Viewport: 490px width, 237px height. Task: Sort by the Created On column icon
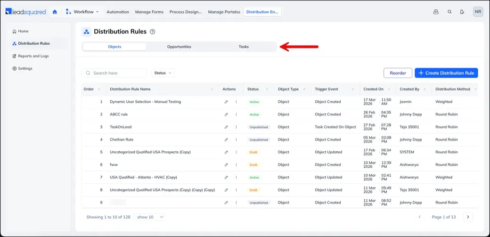(x=389, y=89)
